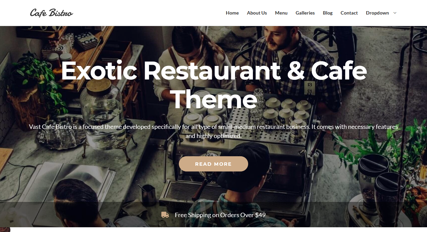Click the READ MORE button
427x232 pixels.
(213, 164)
